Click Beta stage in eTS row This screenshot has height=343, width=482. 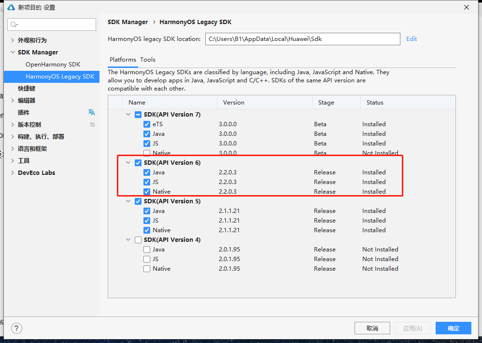pos(320,124)
